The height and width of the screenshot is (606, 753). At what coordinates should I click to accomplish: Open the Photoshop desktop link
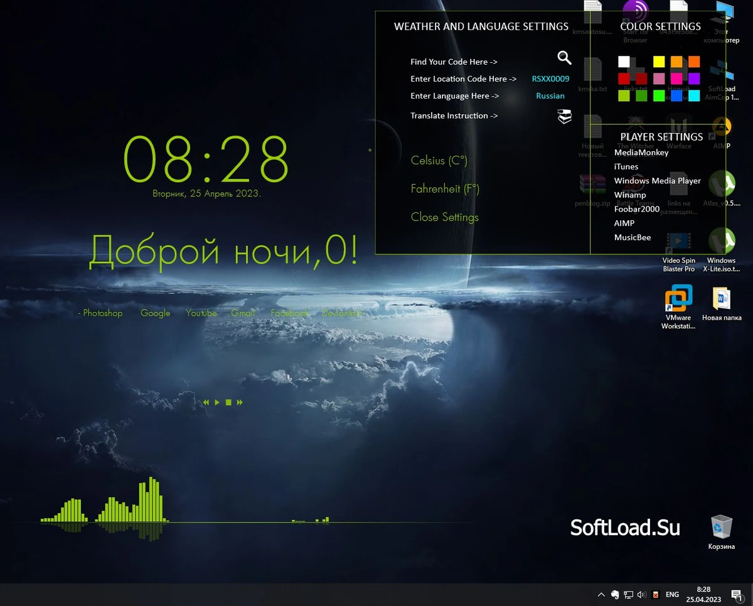pos(100,313)
